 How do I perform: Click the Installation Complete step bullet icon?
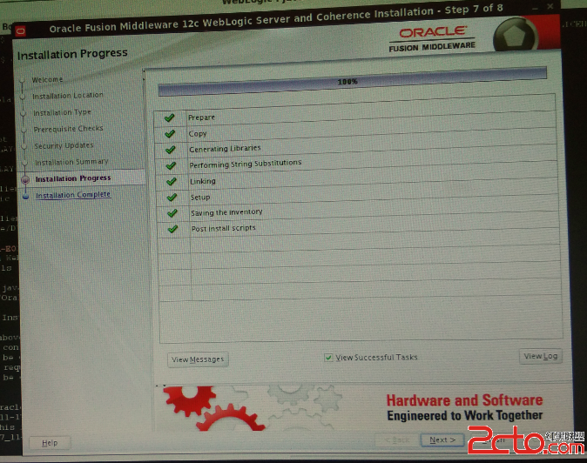click(x=26, y=196)
